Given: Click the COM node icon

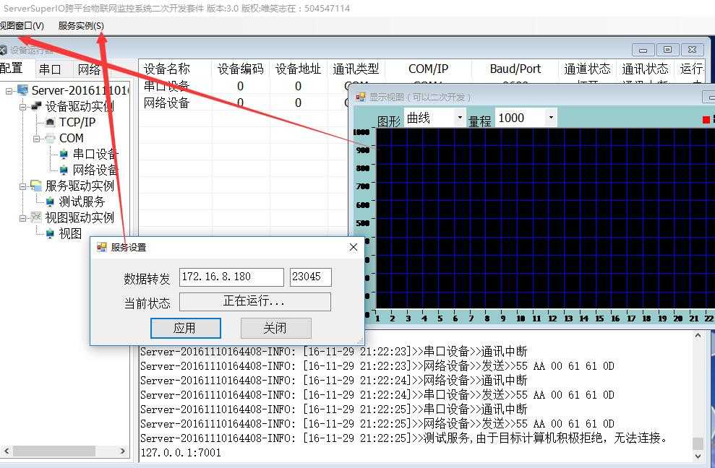Looking at the screenshot, I should click(x=50, y=138).
